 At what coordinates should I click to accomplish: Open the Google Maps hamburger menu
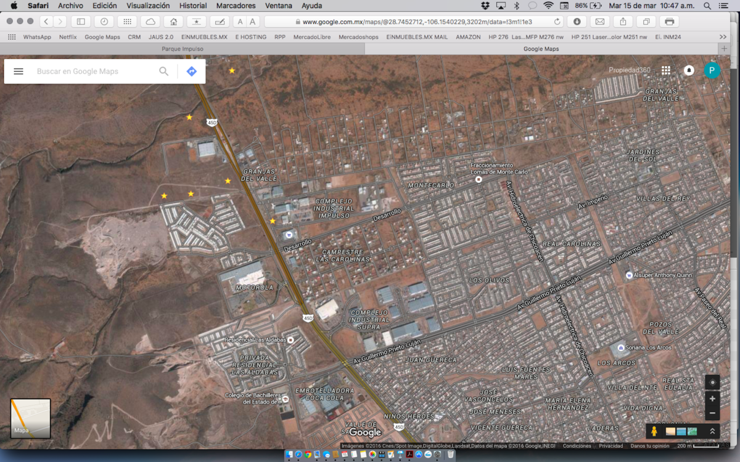click(x=18, y=71)
